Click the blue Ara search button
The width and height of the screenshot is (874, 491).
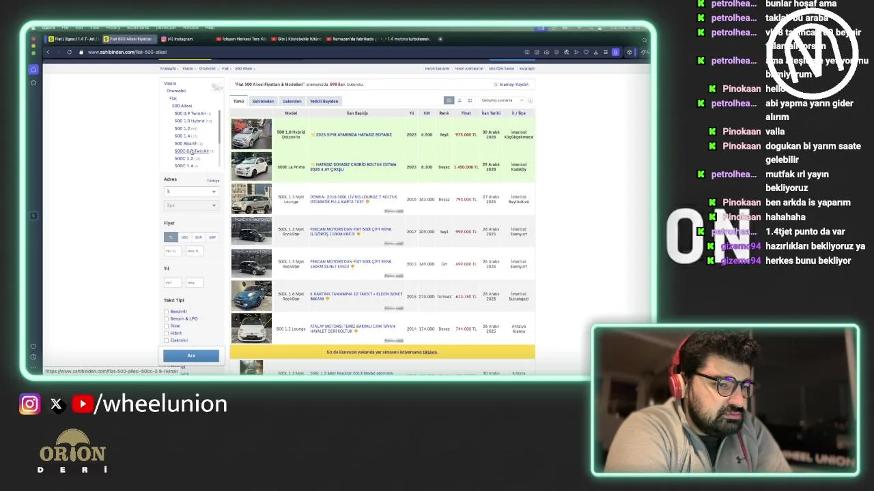tap(191, 355)
